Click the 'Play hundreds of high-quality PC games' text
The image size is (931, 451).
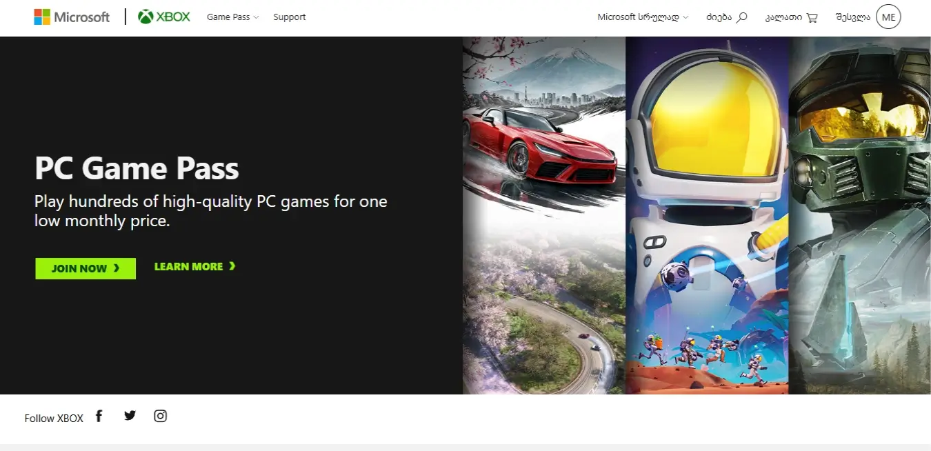pyautogui.click(x=211, y=211)
